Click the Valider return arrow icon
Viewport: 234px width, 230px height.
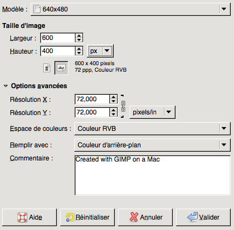point(192,217)
